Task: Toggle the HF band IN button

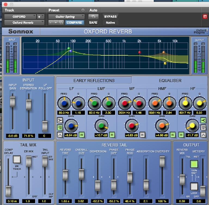Action: click(x=181, y=135)
